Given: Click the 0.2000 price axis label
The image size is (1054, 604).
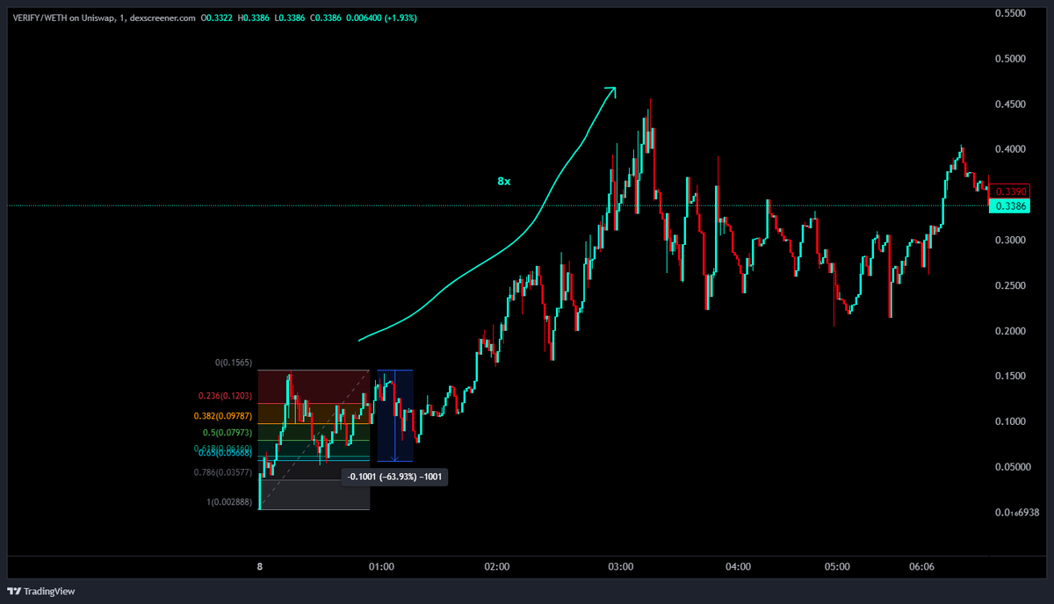Looking at the screenshot, I should [1009, 331].
